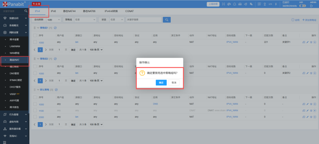The width and height of the screenshot is (319, 144).
Task: Edit rule 1100 with the pencil icon
Action: [x=307, y=111]
